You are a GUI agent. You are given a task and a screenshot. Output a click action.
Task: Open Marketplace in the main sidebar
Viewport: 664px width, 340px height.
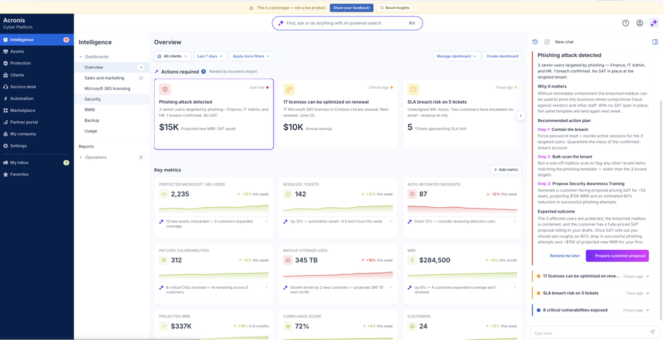tap(37, 110)
